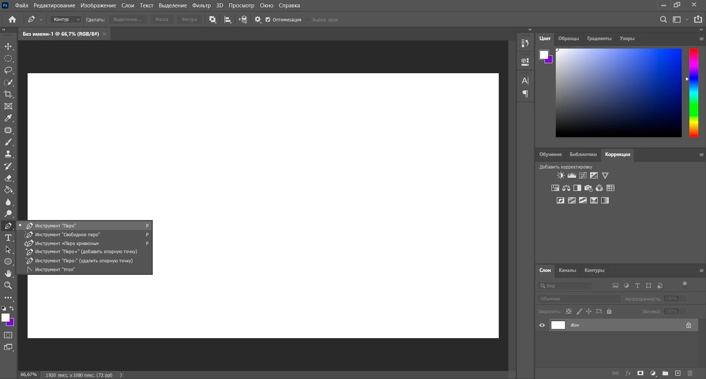
Task: Select the Brush tool
Action: pyautogui.click(x=8, y=142)
